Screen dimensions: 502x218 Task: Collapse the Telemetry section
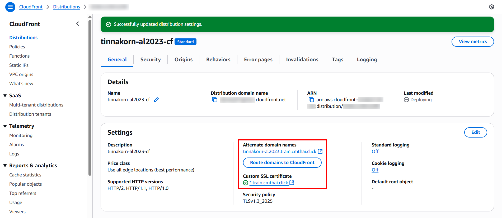tap(5, 126)
